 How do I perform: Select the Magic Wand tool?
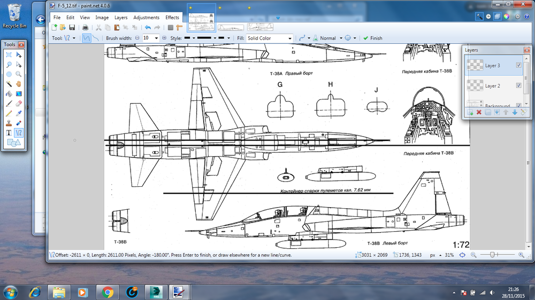pos(9,84)
